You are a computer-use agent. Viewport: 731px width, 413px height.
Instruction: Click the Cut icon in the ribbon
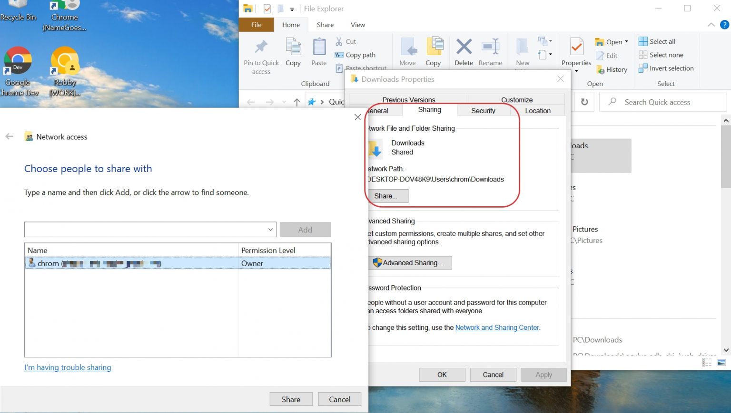click(340, 41)
